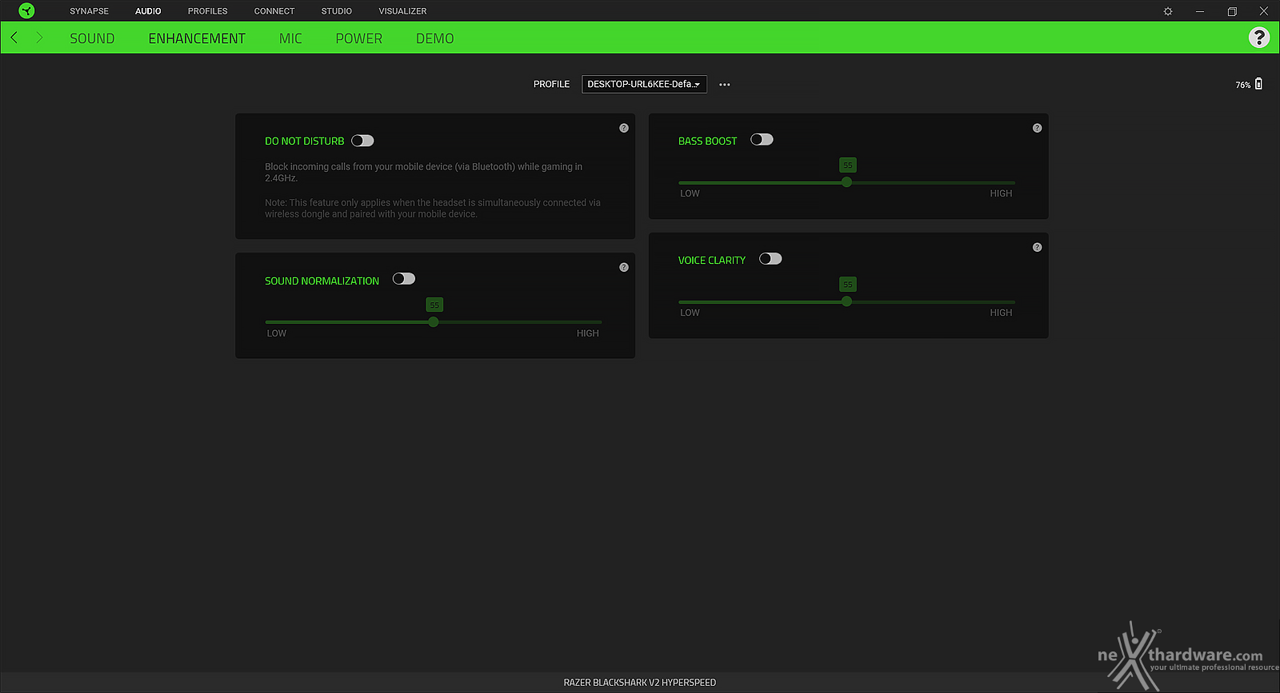Select the Audio top menu

tap(148, 11)
